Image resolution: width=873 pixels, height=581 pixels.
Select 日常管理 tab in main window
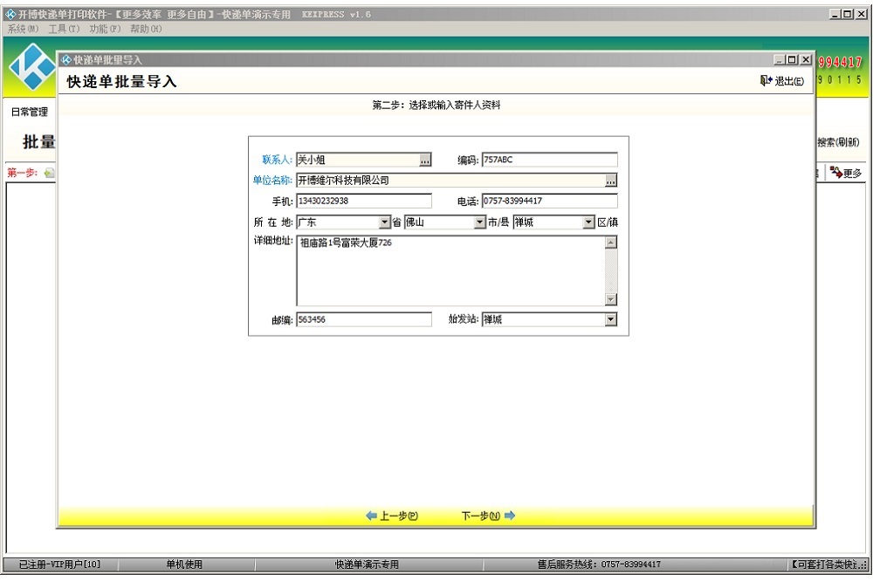pos(30,112)
